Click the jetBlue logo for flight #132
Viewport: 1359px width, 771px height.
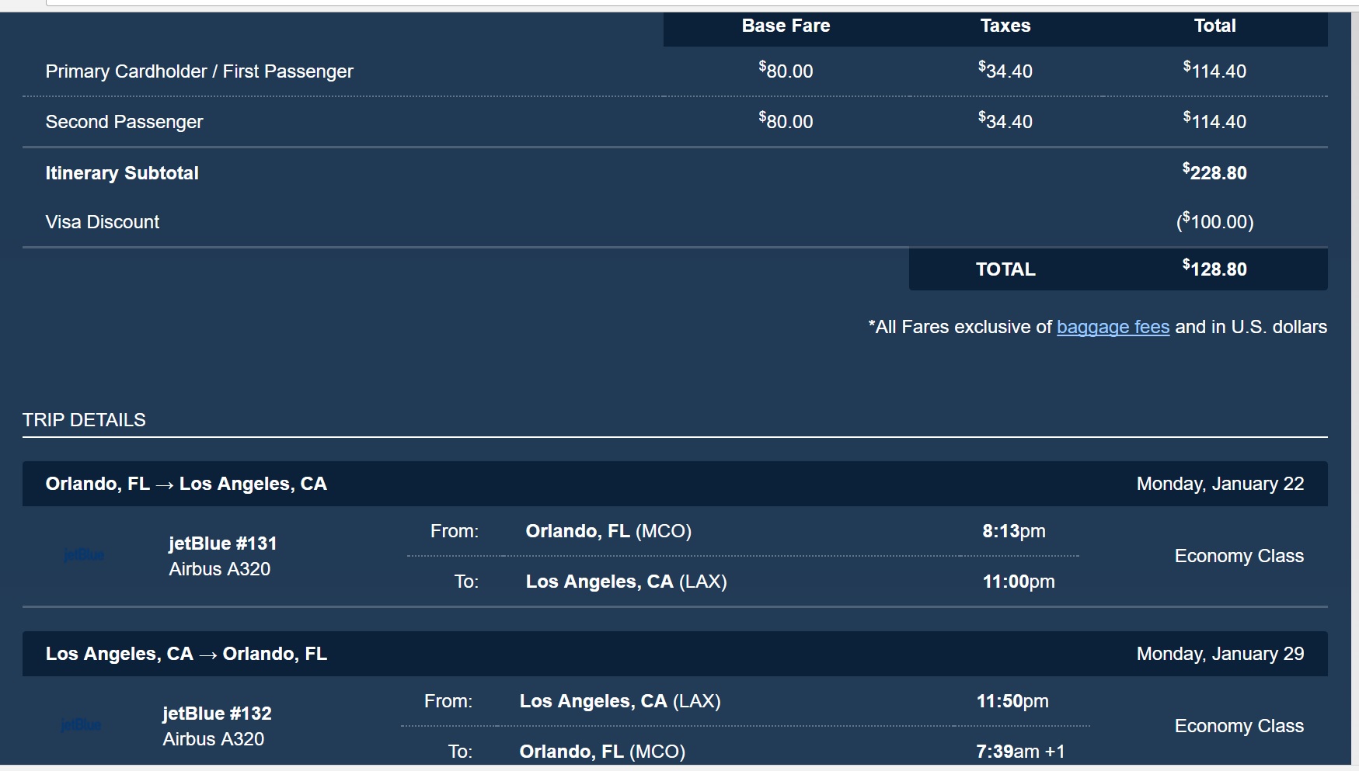coord(81,725)
